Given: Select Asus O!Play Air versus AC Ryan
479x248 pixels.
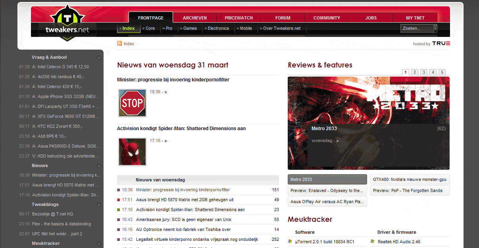Looking at the screenshot, I should 327,202.
